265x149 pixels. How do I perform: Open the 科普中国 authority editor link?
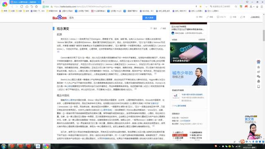(192, 95)
